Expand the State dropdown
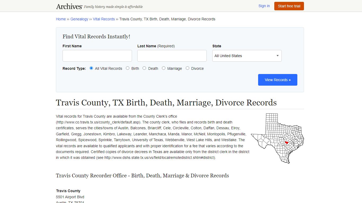362x203 pixels. coord(247,56)
